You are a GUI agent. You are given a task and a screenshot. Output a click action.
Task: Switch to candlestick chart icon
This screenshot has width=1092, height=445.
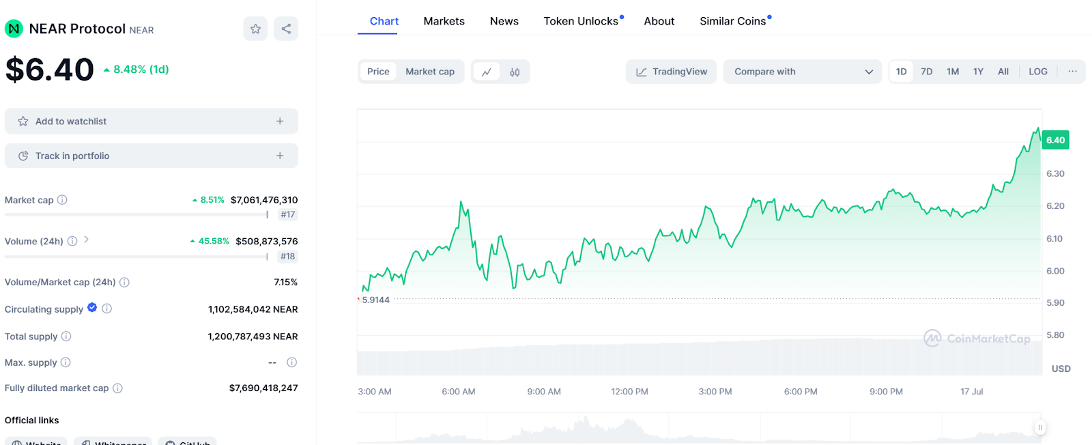(x=515, y=72)
